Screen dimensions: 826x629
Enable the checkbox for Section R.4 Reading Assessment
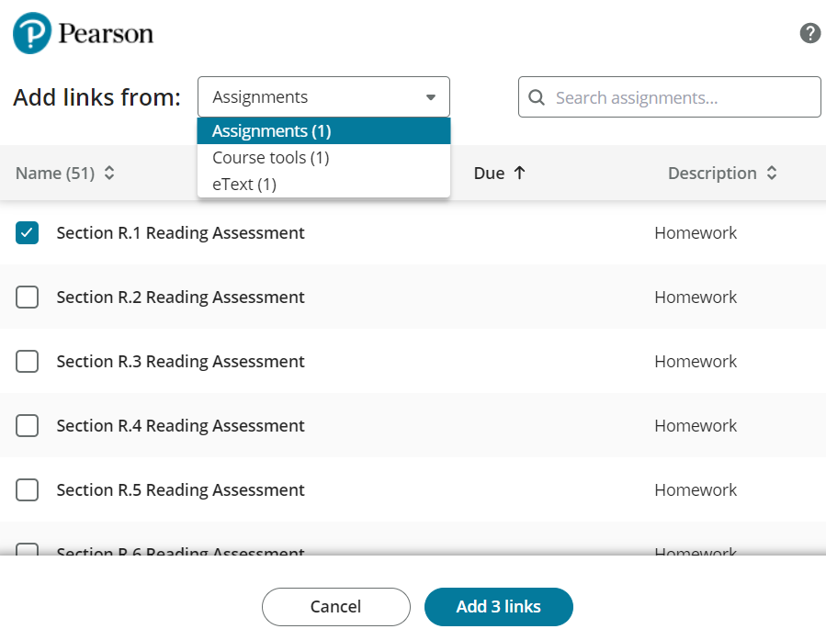point(27,426)
